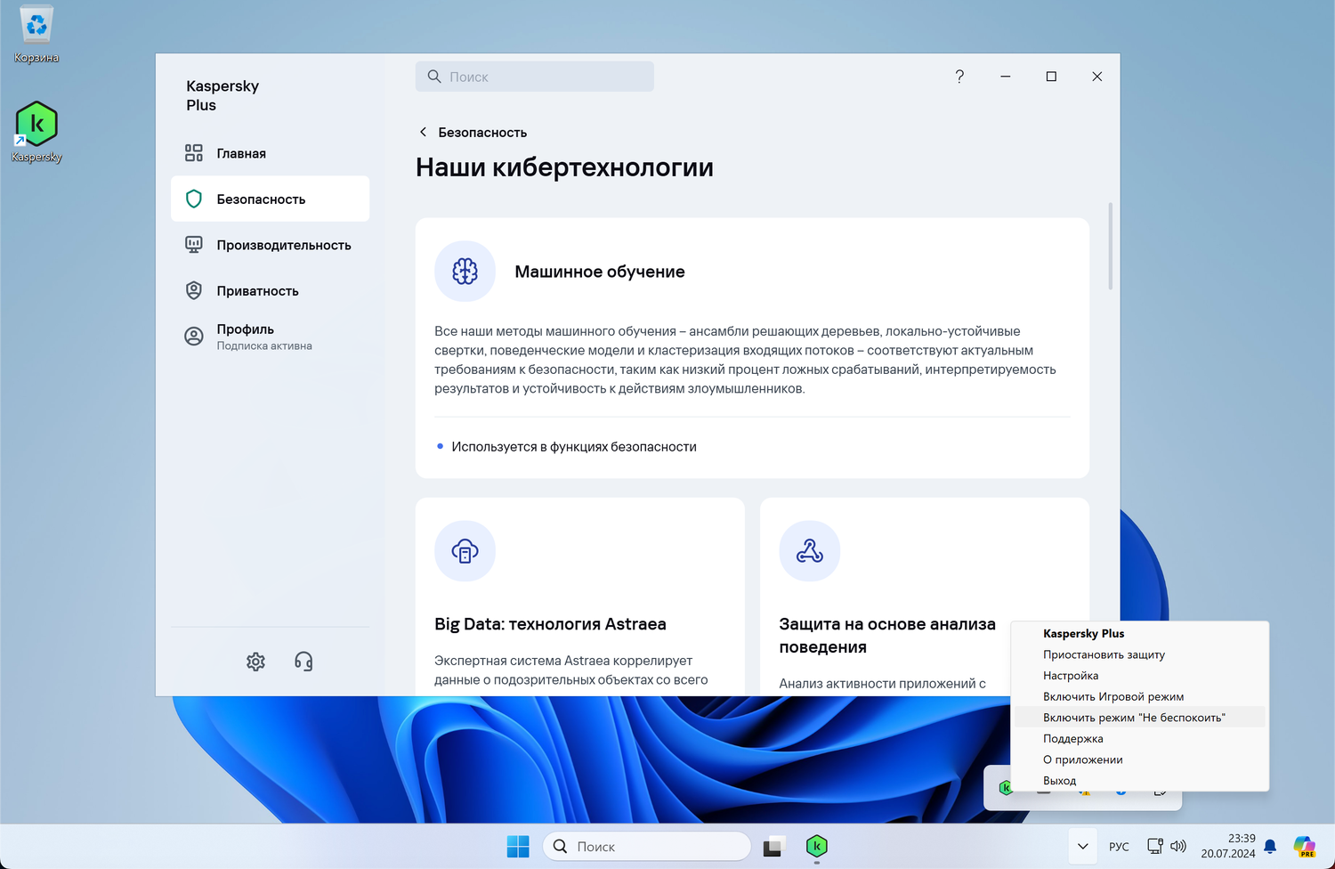Image resolution: width=1335 pixels, height=869 pixels.
Task: Click Включить Игровой режим in the menu
Action: tap(1139, 696)
